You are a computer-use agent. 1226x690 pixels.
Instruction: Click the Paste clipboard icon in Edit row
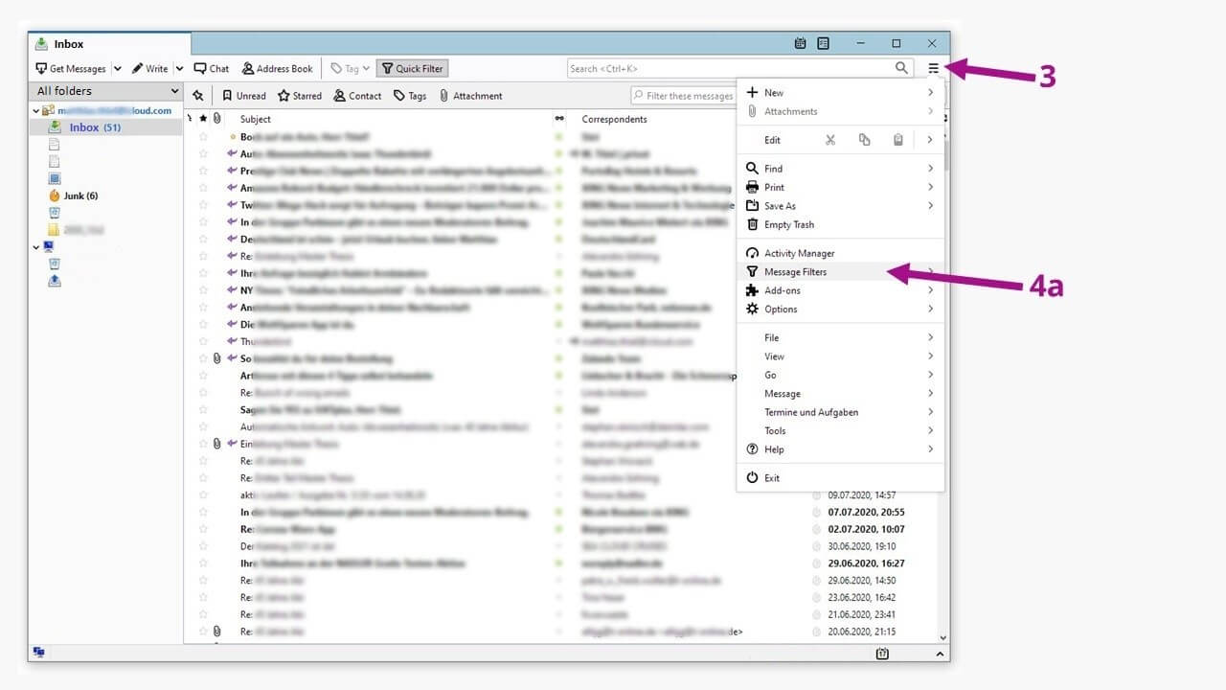[898, 140]
